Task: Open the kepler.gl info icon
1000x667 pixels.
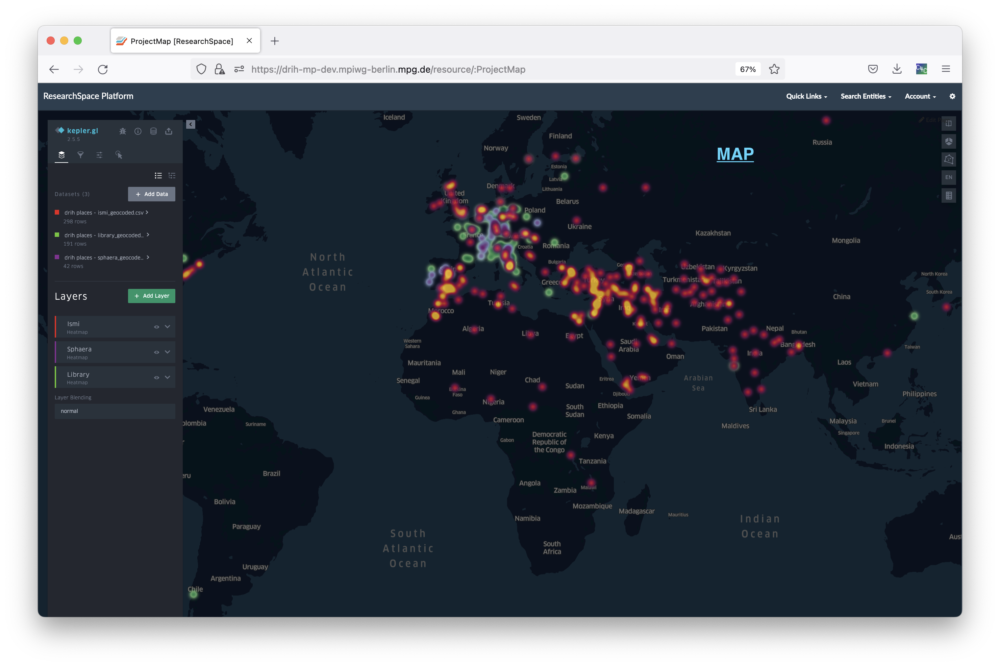Action: [x=138, y=131]
